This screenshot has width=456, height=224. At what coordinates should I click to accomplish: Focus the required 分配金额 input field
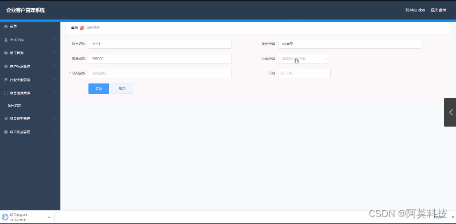pyautogui.click(x=160, y=73)
